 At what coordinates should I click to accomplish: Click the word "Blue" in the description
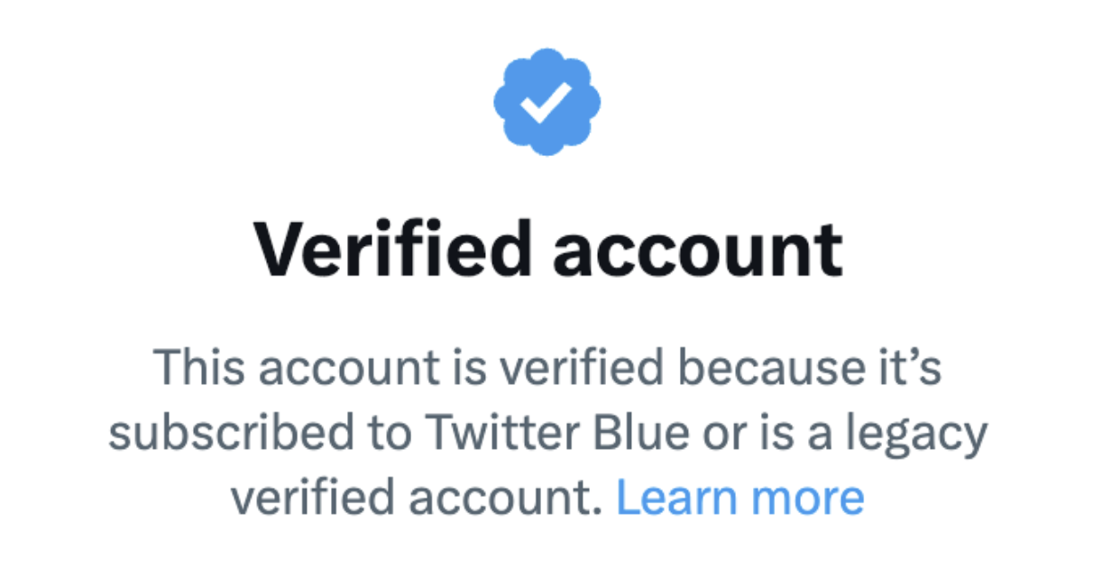coord(646,434)
